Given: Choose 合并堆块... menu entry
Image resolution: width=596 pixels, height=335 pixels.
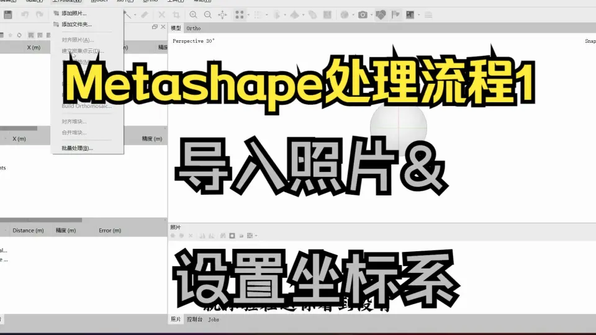Looking at the screenshot, I should 74,133.
